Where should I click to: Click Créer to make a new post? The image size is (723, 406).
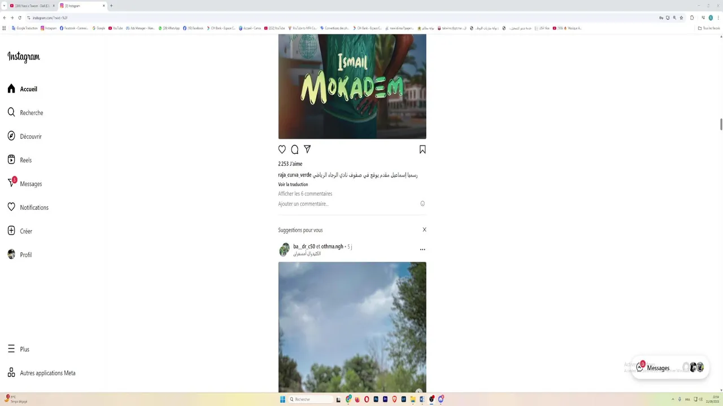[x=20, y=231]
